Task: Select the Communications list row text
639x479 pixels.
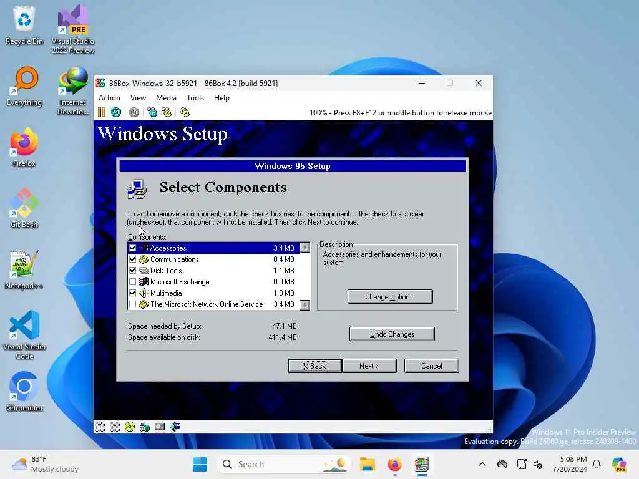Action: click(175, 259)
